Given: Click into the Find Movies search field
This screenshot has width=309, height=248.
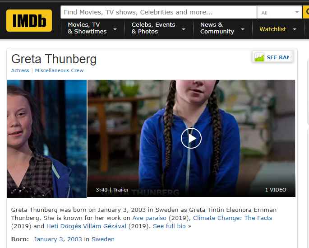Looking at the screenshot, I should point(159,12).
